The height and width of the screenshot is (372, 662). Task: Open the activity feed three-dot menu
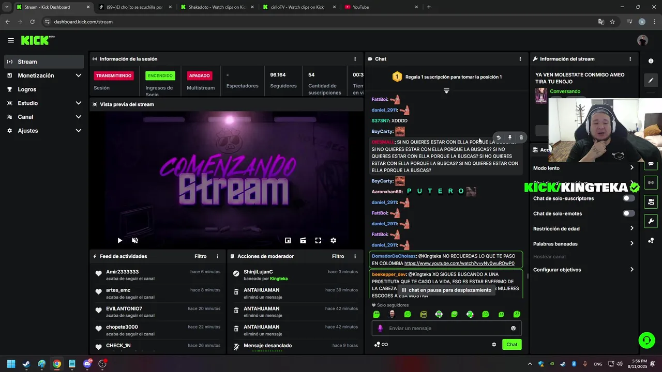tap(218, 256)
